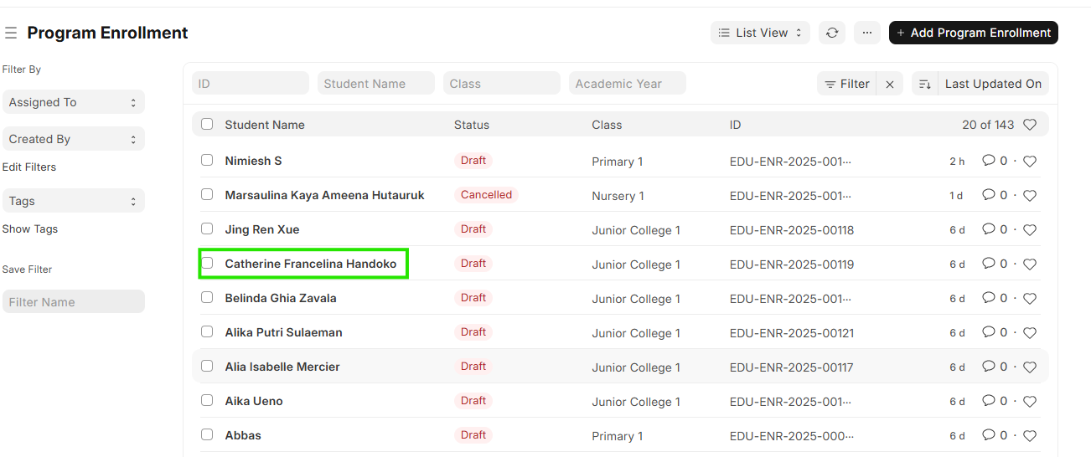Tick the checkbox beside Abbas
1091x457 pixels.
click(x=207, y=435)
